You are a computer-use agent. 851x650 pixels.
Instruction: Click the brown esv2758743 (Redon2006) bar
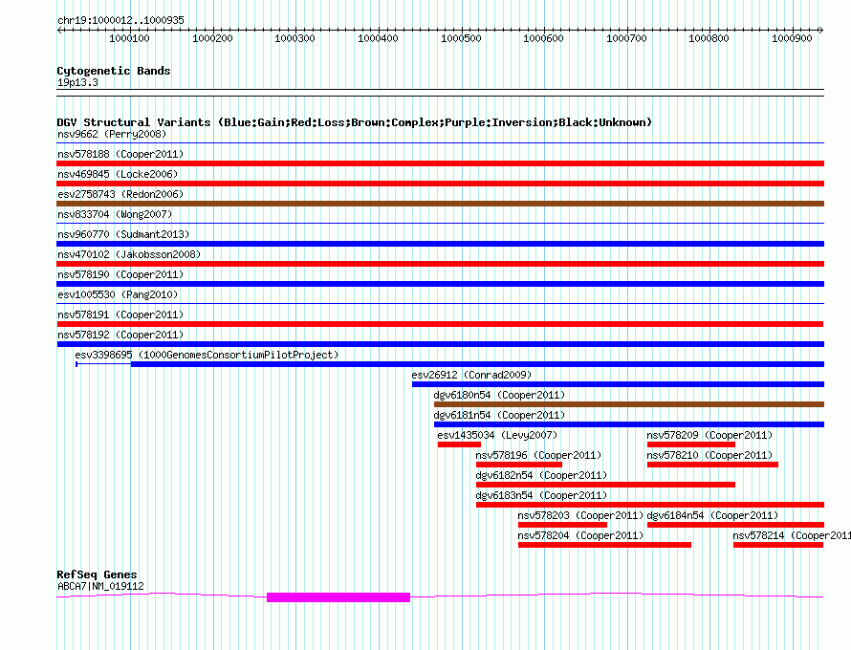point(440,204)
